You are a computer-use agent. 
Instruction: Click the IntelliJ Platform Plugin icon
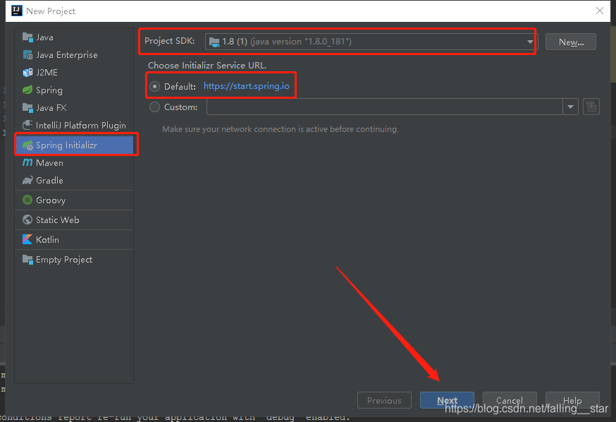click(x=27, y=125)
